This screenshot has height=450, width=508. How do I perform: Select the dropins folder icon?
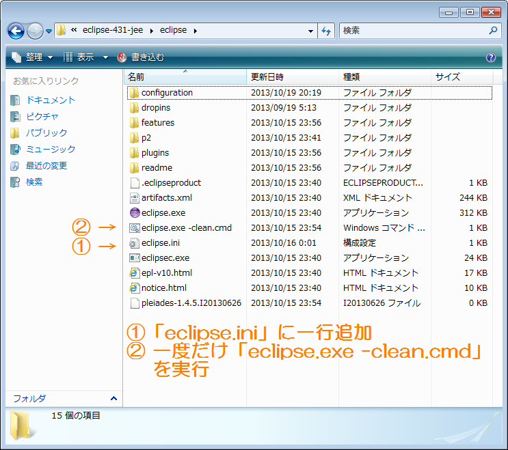point(134,108)
